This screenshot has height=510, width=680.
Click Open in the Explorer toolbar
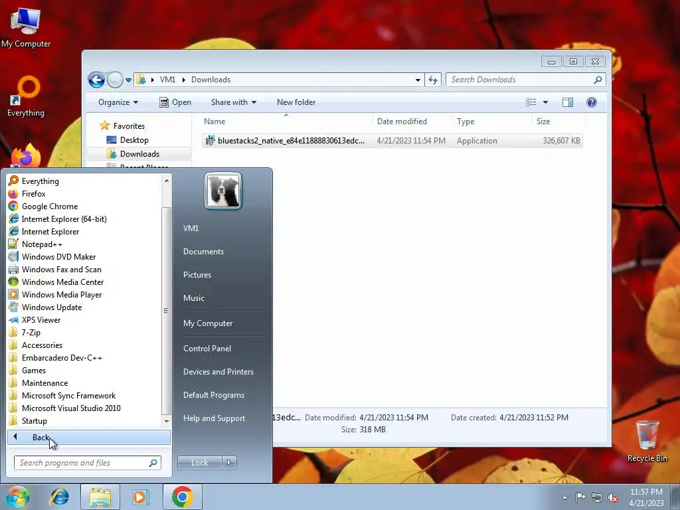(175, 102)
